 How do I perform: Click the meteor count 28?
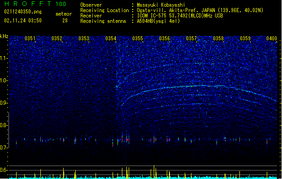click(x=65, y=21)
